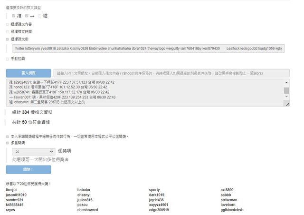Image resolution: width=304 pixels, height=215 pixels.
Task: Enable the 手動拉霸 checkbox
Action: pyautogui.click(x=8, y=59)
